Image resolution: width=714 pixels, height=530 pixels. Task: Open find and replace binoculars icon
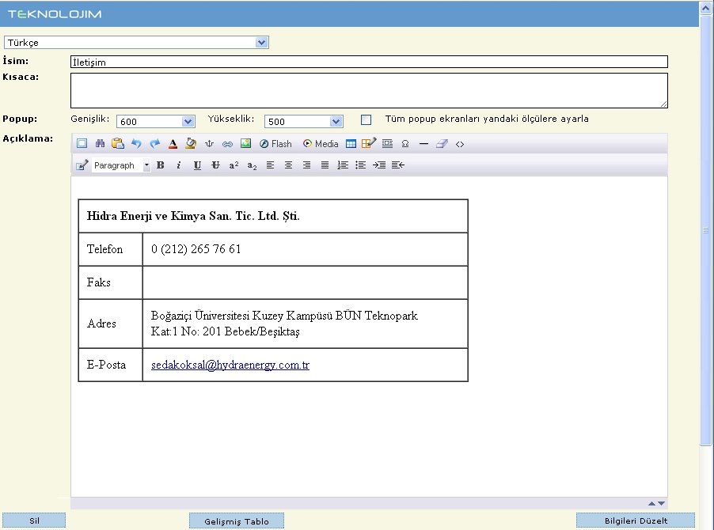pos(101,144)
